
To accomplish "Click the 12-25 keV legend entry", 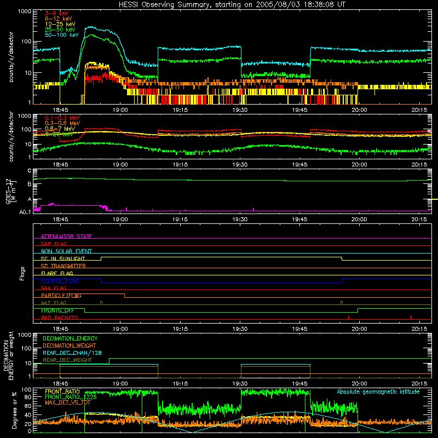I will coord(60,24).
